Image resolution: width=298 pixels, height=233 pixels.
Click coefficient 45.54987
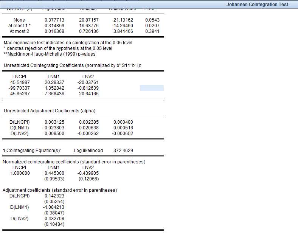point(20,82)
